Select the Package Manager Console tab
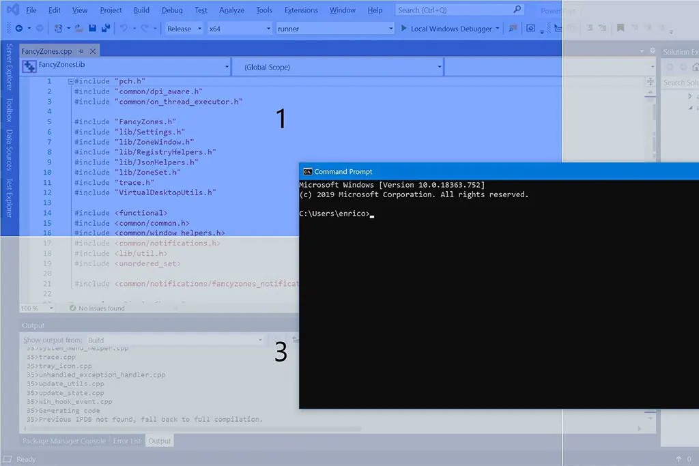 pyautogui.click(x=63, y=441)
